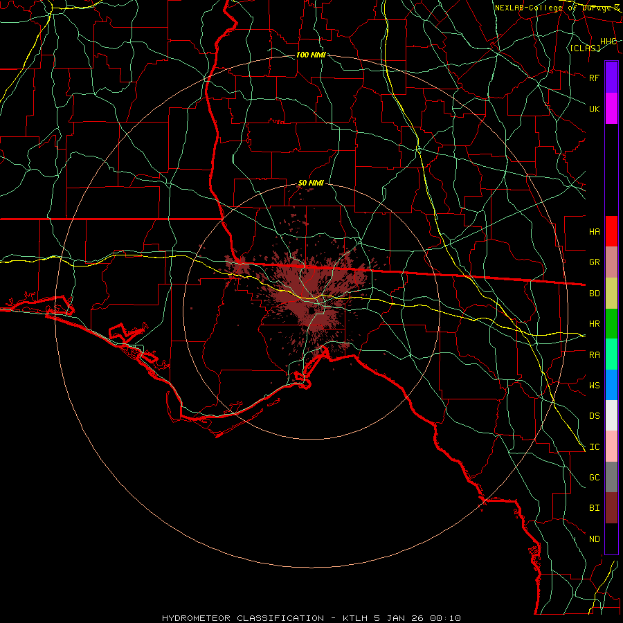Click the RF purple legend swatch
The width and height of the screenshot is (623, 623).
click(x=611, y=78)
